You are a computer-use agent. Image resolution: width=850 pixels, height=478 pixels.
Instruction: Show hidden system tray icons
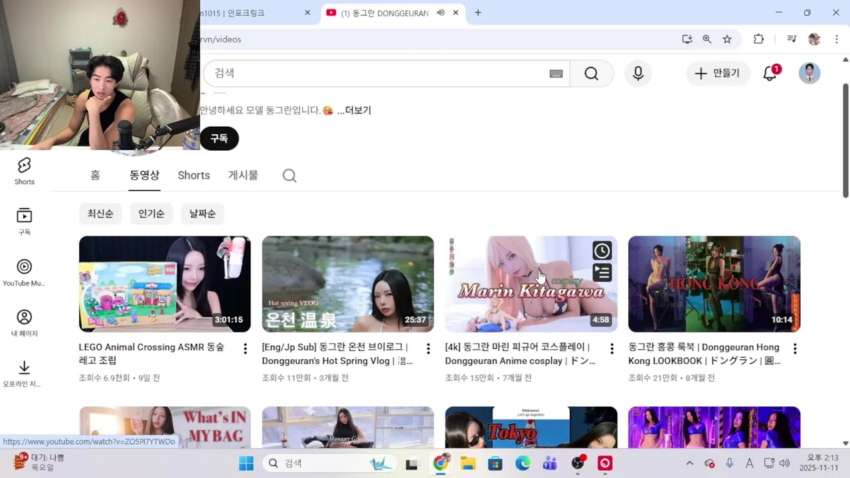pyautogui.click(x=689, y=463)
